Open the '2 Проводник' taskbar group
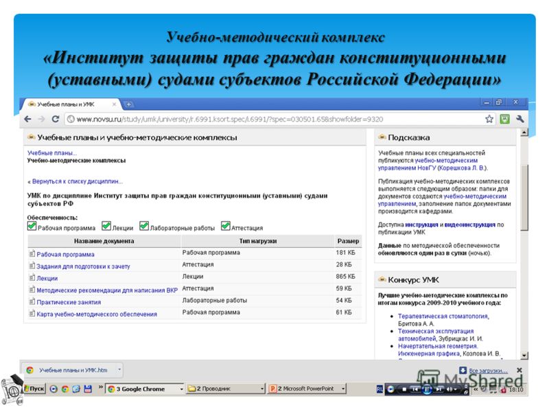Viewport: 549px width, 412px height. click(x=226, y=389)
